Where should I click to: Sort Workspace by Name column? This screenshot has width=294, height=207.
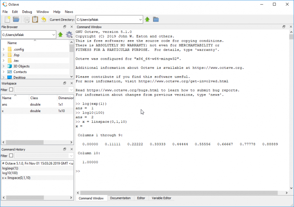coord(15,98)
